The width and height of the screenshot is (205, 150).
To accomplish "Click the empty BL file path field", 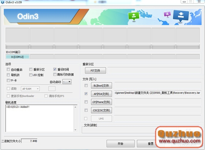I will coord(158,85).
